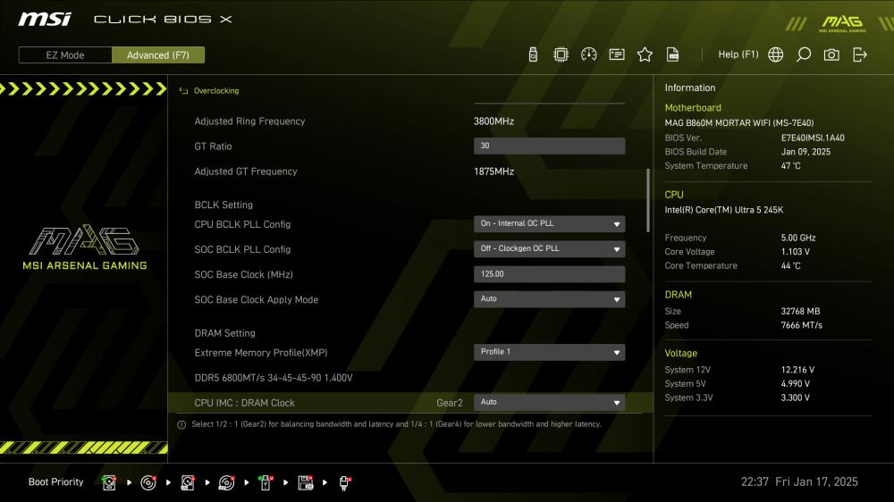The width and height of the screenshot is (894, 502).
Task: Click the search magnifier icon
Action: 804,54
